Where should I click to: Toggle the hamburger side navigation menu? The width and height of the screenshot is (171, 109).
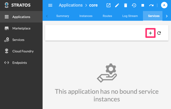(50, 5)
